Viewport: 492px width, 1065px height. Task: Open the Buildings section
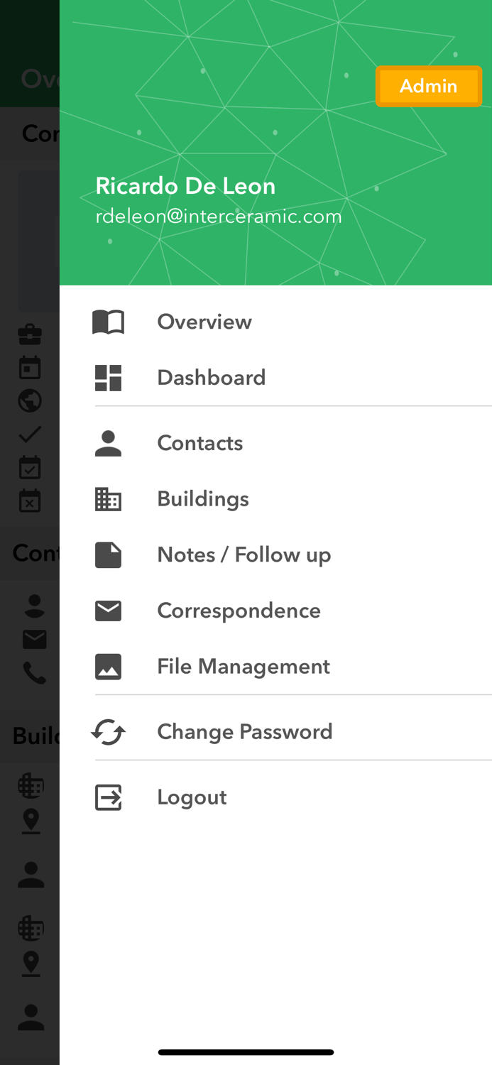(203, 499)
